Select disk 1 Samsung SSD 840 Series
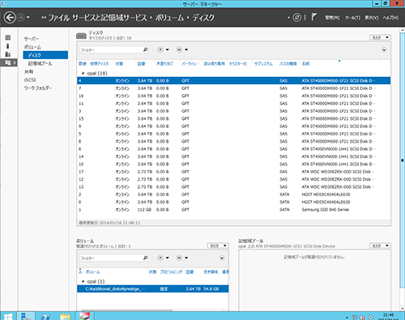This screenshot has height=320, width=405. (x=234, y=210)
